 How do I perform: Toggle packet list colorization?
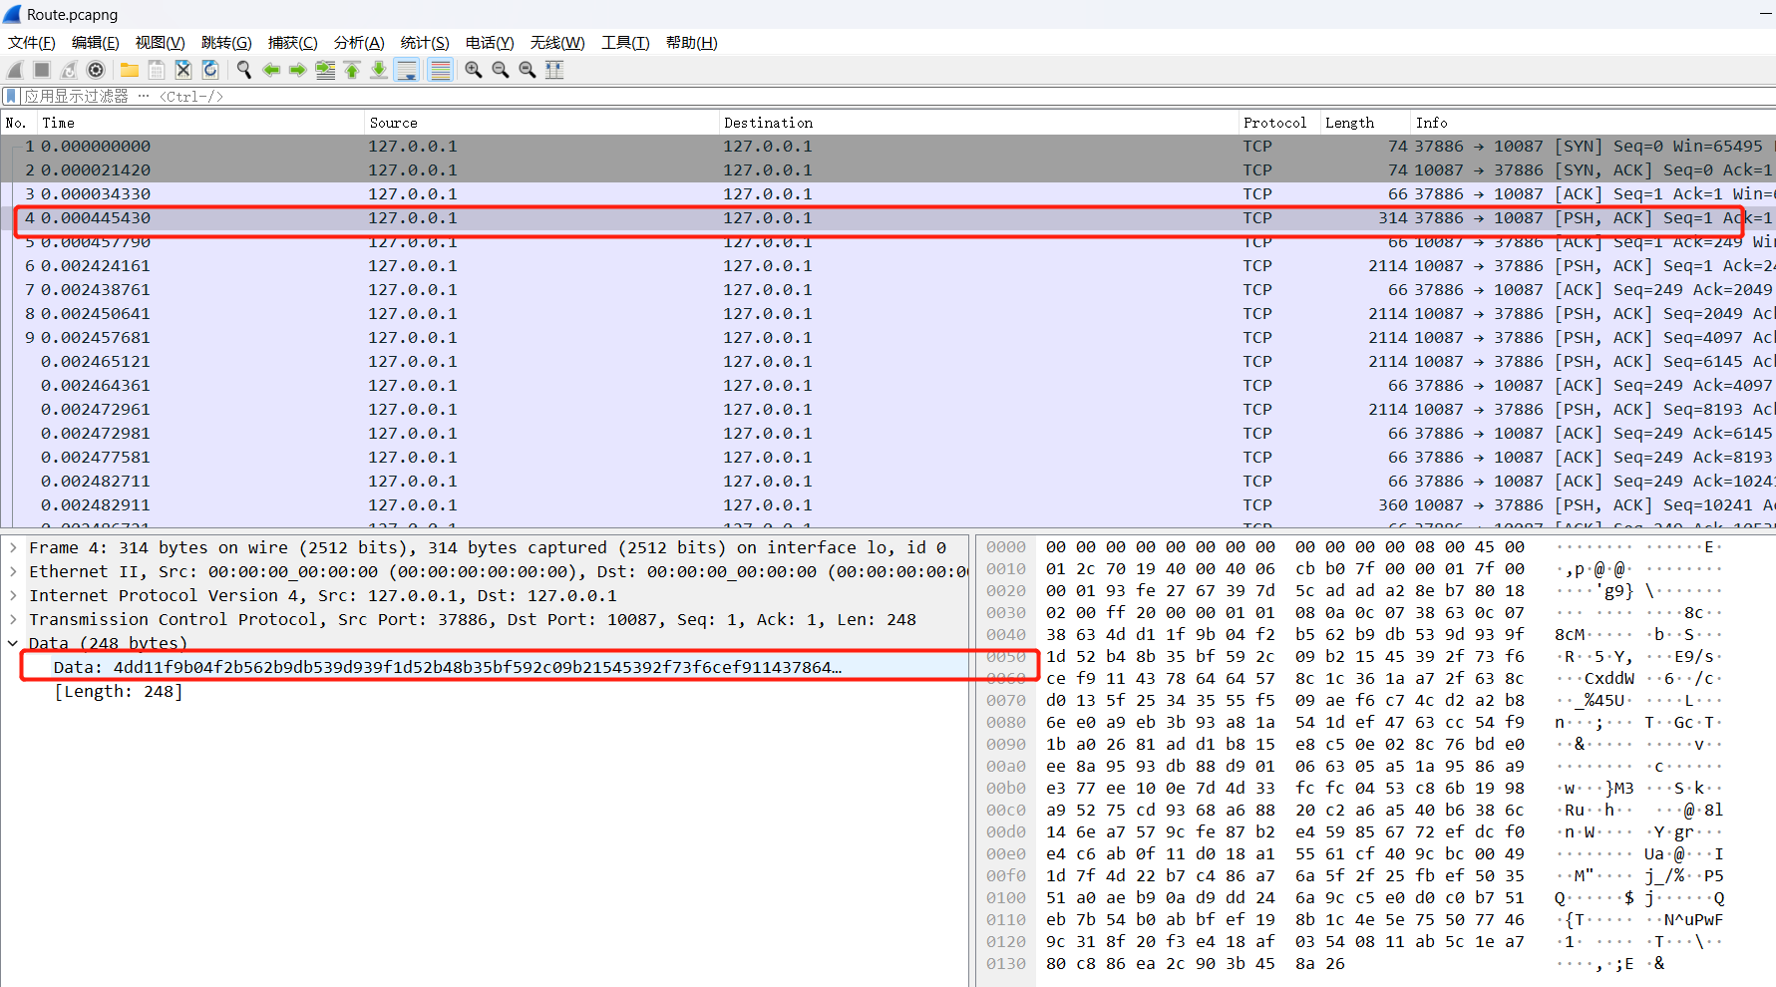[440, 70]
